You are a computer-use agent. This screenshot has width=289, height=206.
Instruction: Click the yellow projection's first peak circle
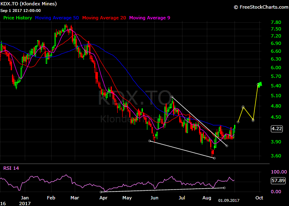(243, 107)
